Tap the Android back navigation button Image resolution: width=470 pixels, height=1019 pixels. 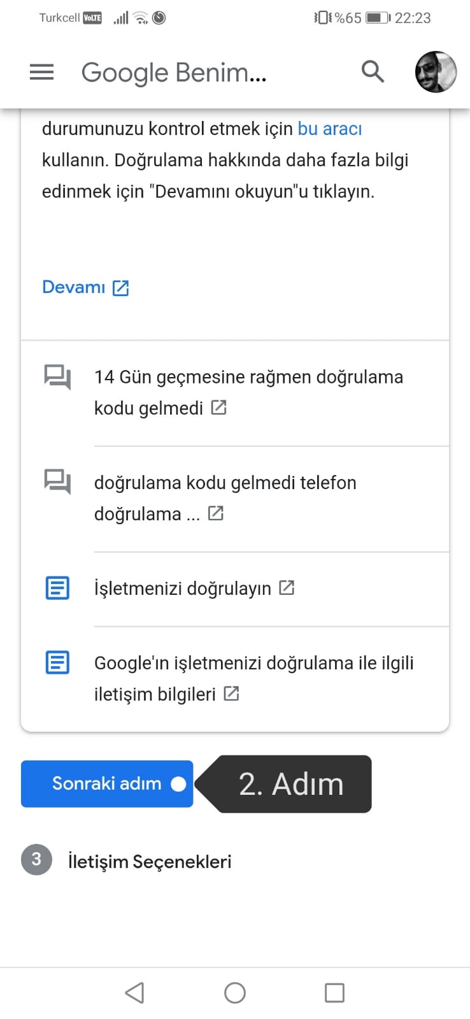click(134, 992)
